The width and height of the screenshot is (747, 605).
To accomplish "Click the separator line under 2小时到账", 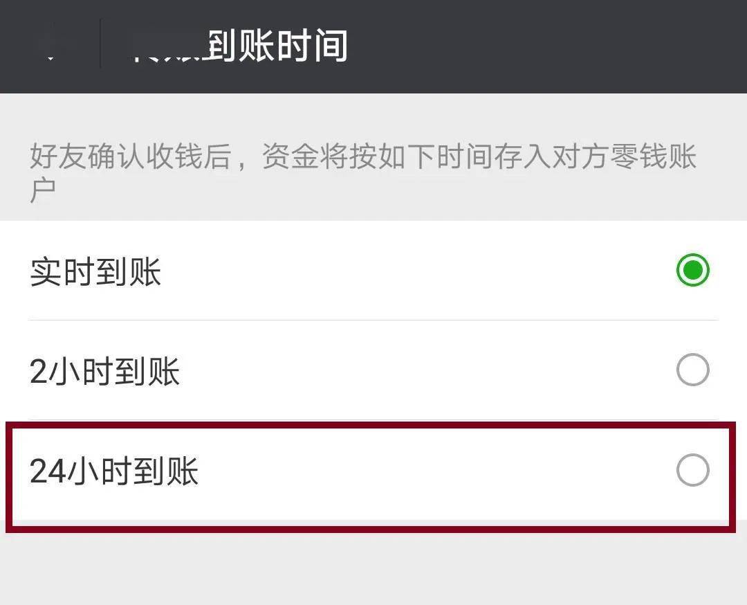I will [373, 420].
